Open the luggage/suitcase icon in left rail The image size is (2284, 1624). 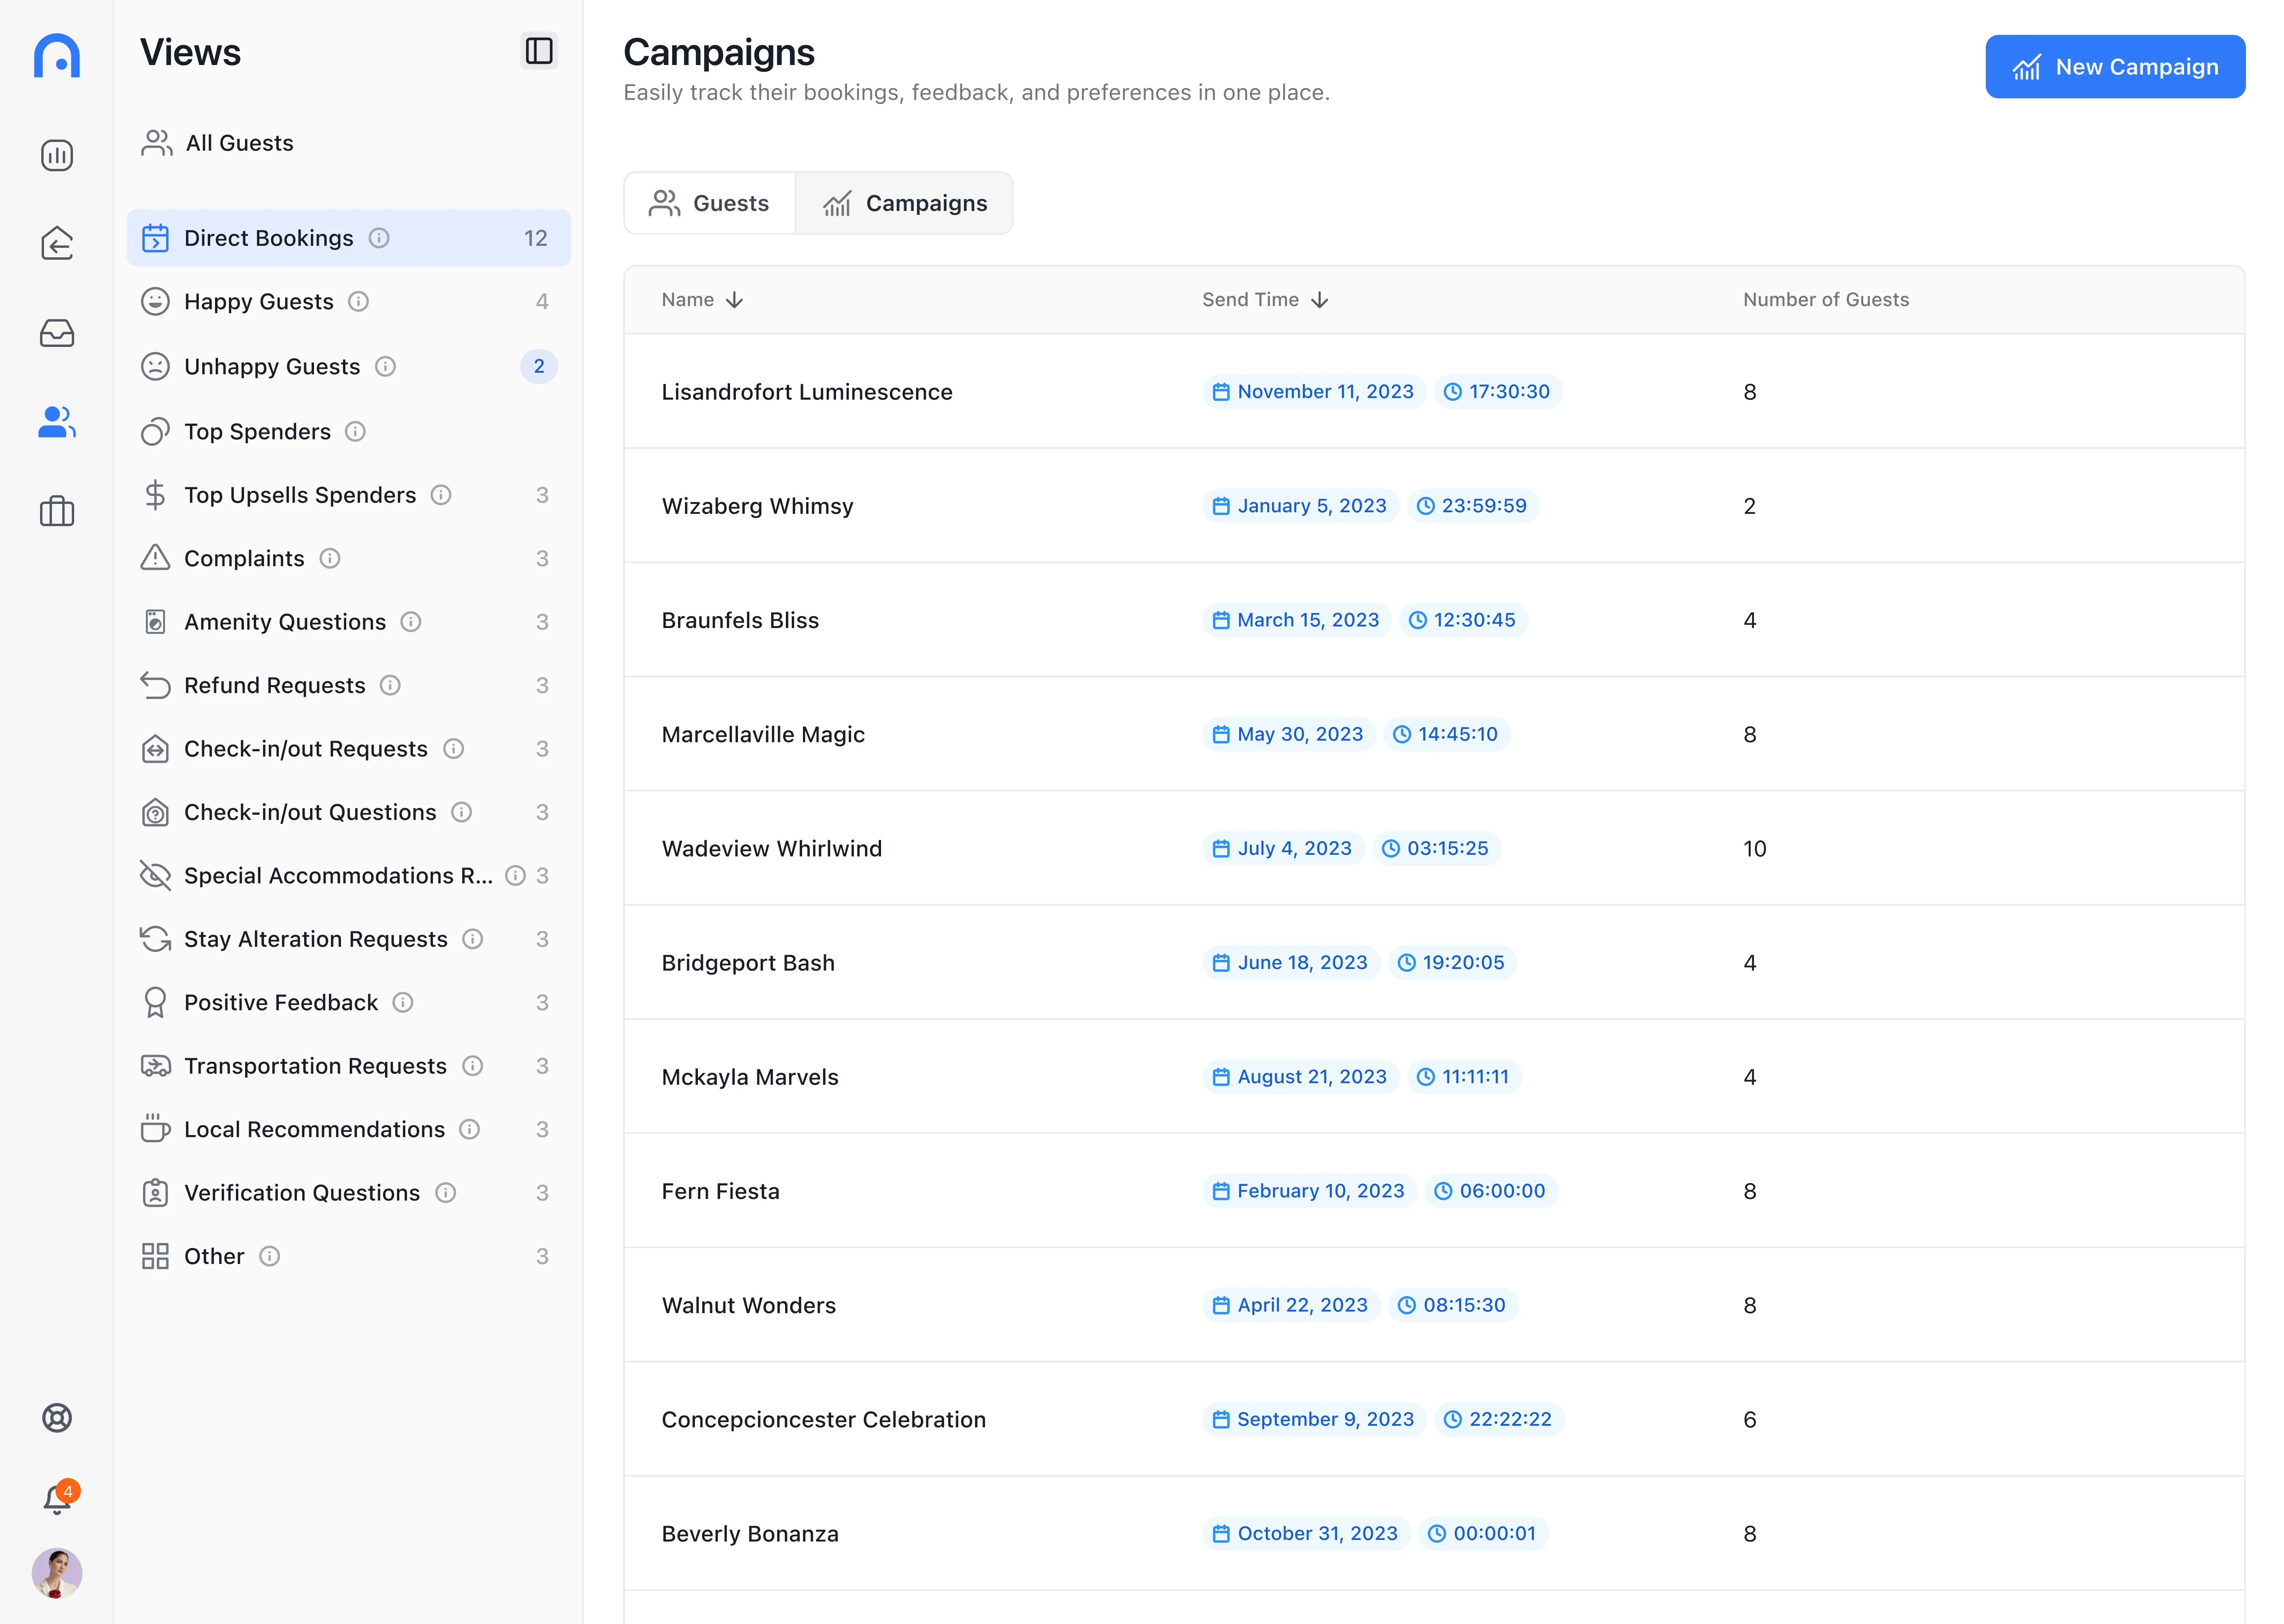tap(57, 511)
